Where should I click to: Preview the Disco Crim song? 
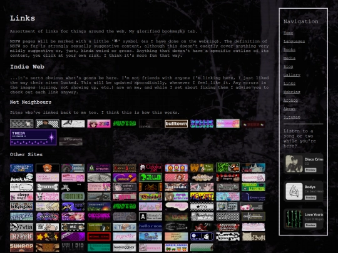pyautogui.click(x=310, y=170)
